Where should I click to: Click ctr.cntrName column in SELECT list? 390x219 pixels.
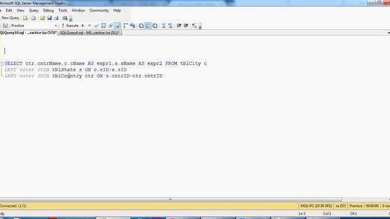tap(43, 63)
